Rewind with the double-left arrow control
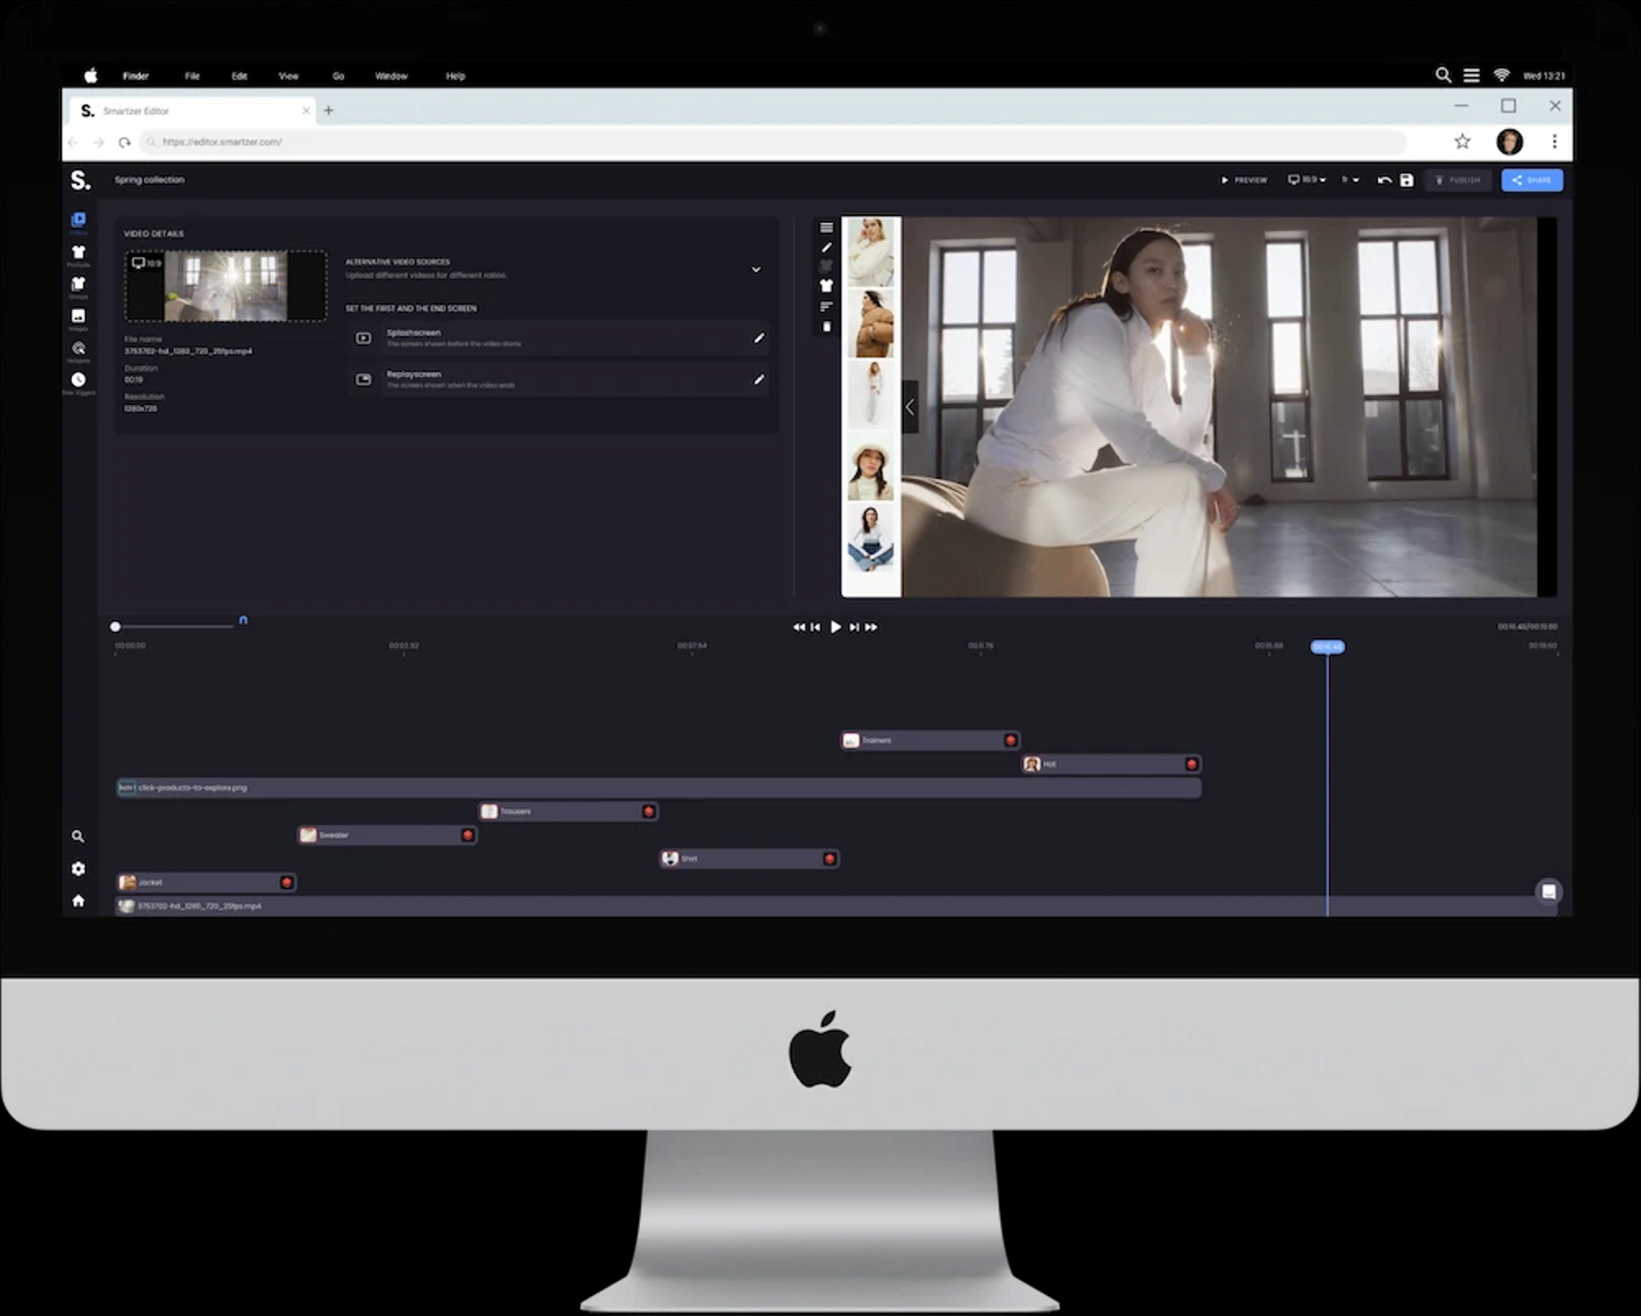Viewport: 1641px width, 1316px height. coord(799,627)
